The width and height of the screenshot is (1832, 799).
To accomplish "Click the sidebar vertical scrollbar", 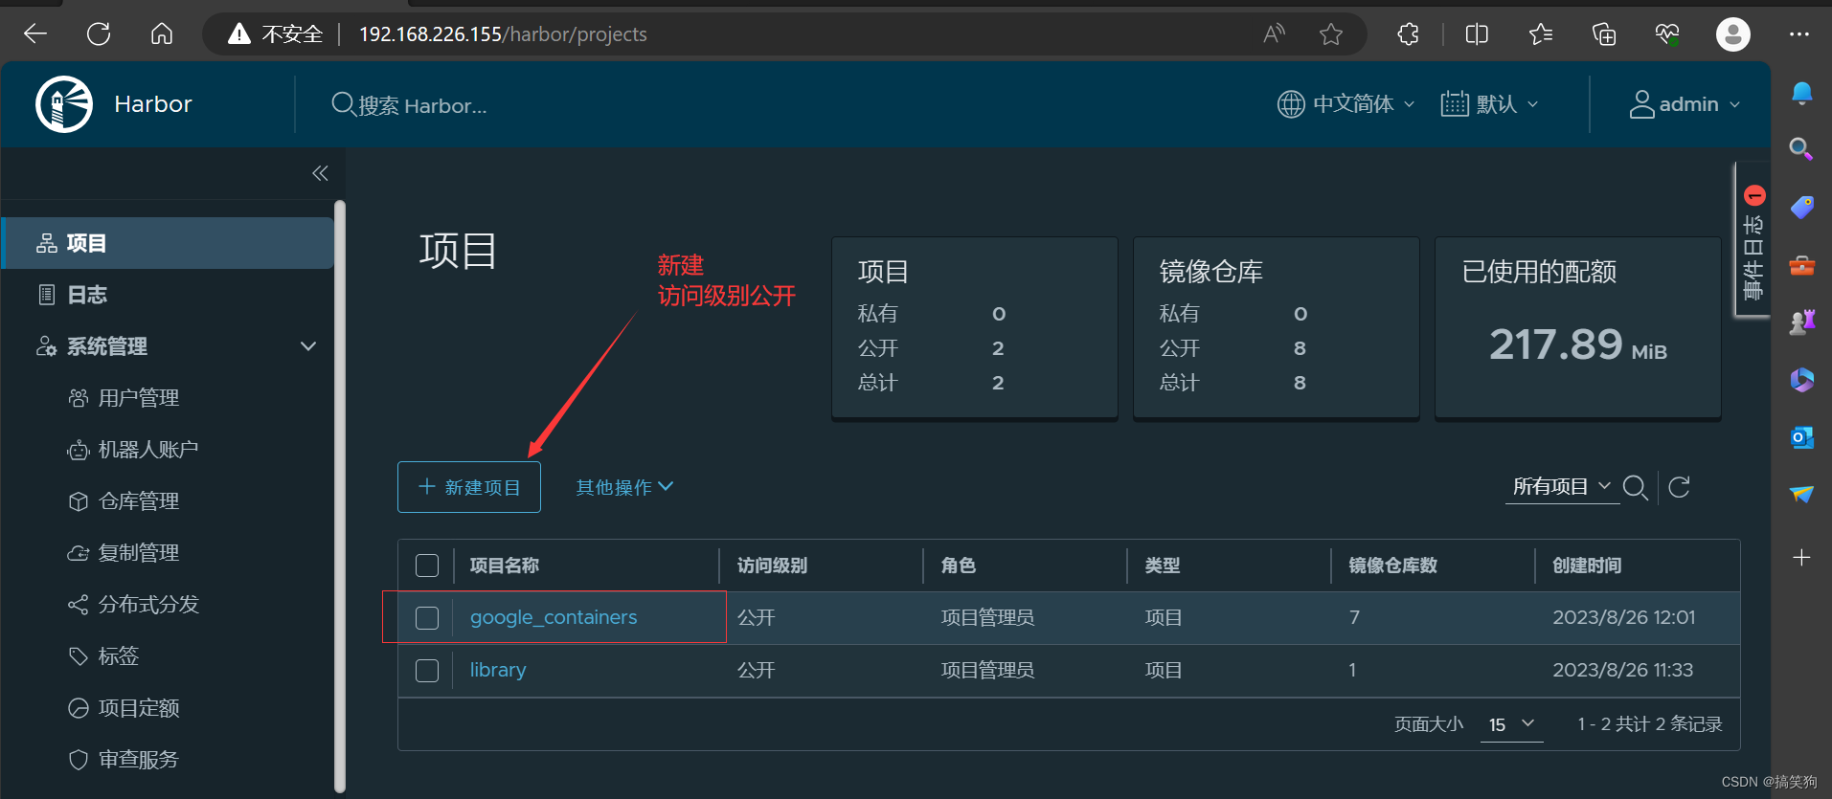I will (x=339, y=496).
